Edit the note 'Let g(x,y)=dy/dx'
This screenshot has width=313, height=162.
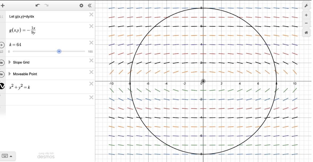coord(22,16)
